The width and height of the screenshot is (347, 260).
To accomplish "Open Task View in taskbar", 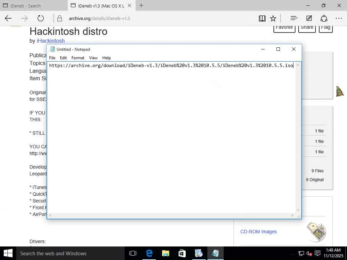I will (x=133, y=253).
